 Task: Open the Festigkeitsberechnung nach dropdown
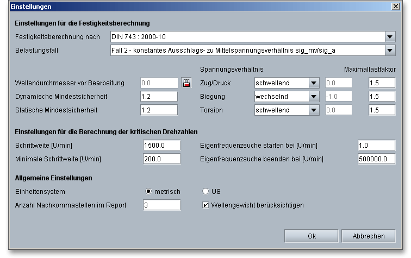[389, 37]
